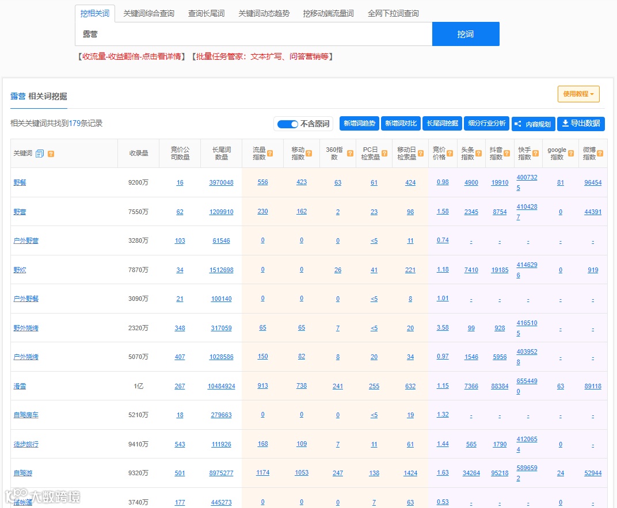The image size is (617, 508).
Task: Click the help icon in 快手指数 header
Action: coord(535,154)
